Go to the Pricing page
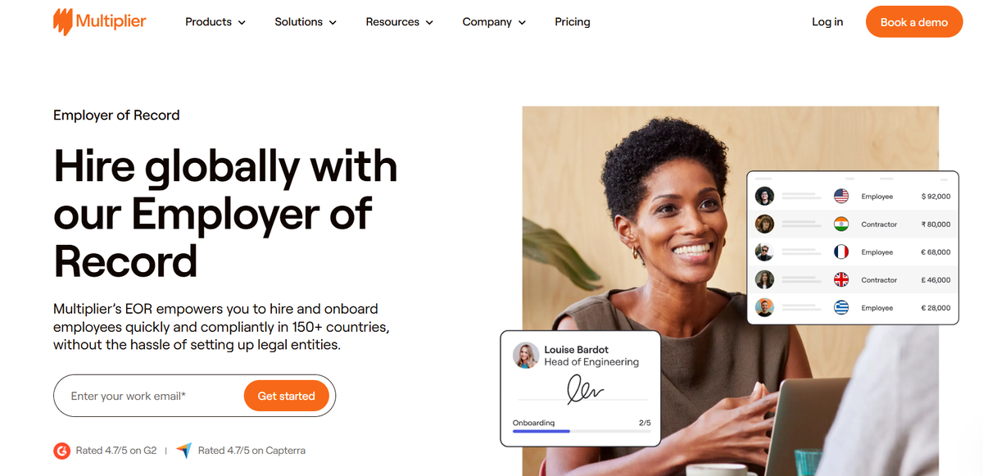 [573, 22]
